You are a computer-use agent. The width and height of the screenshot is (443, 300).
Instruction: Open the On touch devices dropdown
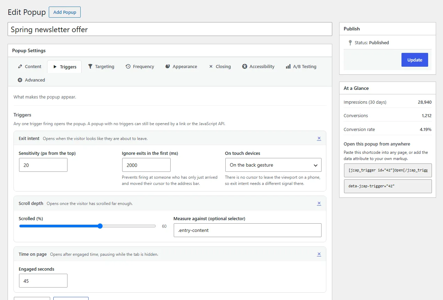[273, 165]
